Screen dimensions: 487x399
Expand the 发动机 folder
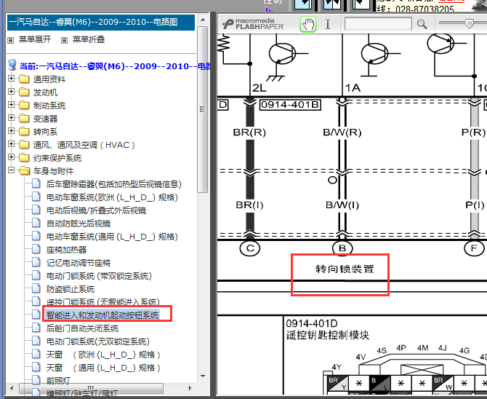(11, 92)
